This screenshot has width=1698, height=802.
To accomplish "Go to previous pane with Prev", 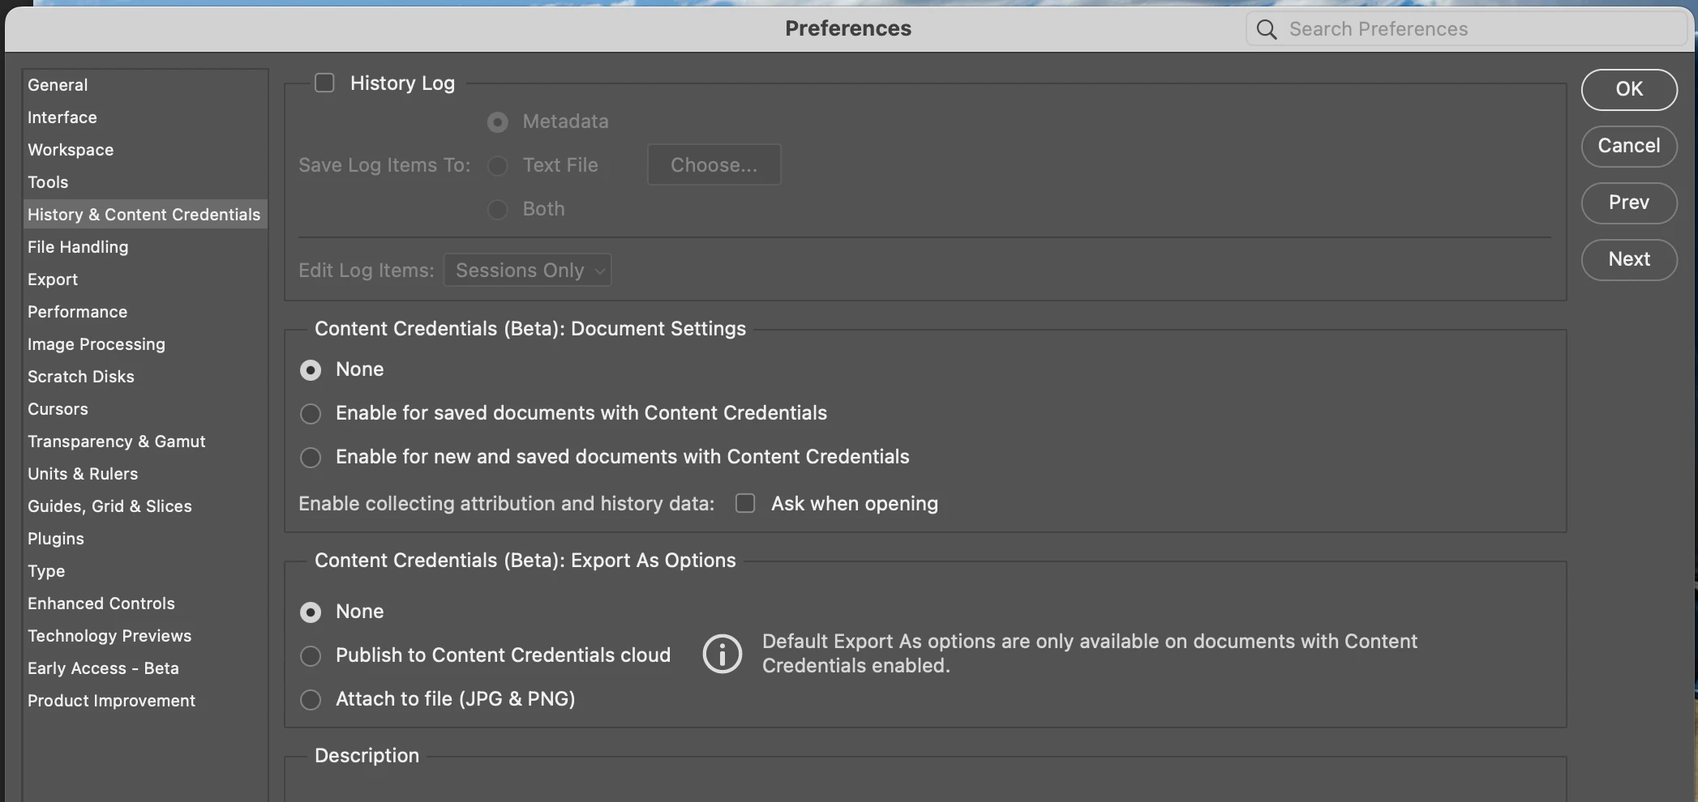I will tap(1629, 203).
